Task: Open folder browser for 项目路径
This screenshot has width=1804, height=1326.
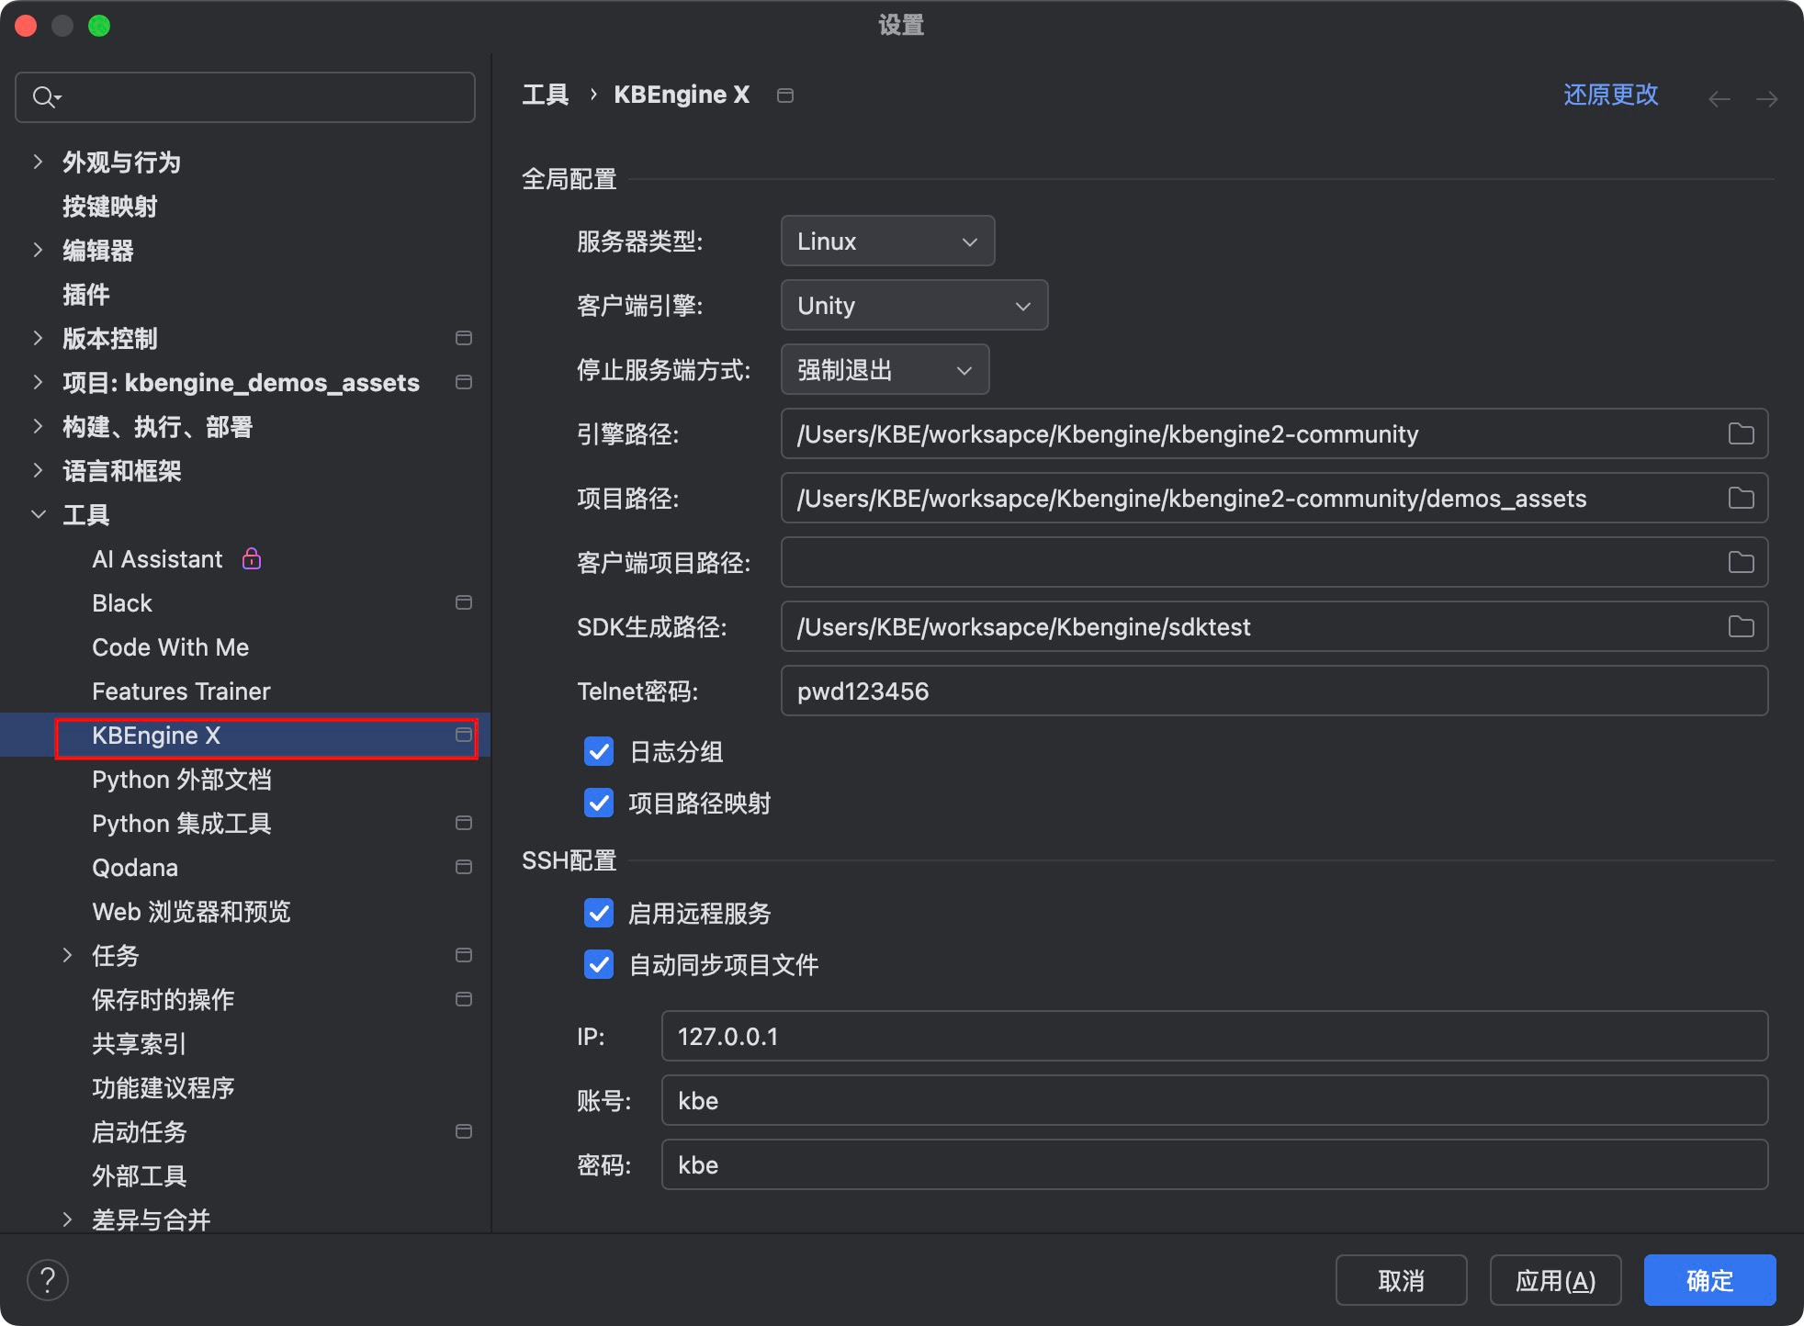Action: (1742, 498)
